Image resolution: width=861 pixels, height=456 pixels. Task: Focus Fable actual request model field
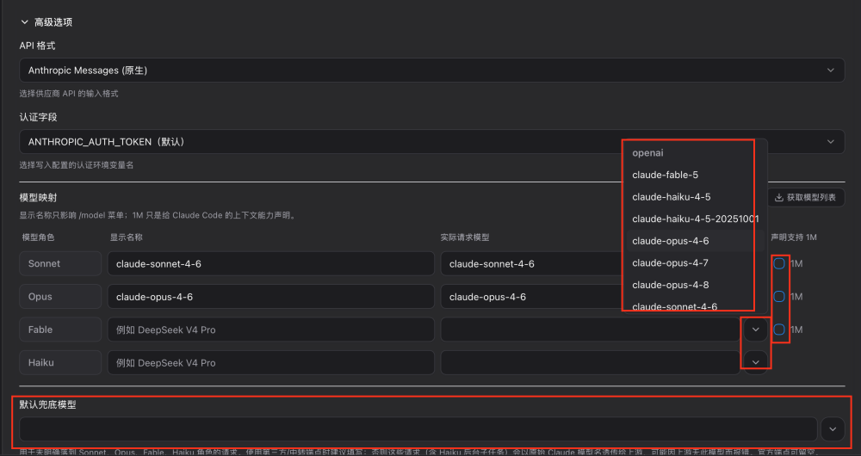point(591,330)
